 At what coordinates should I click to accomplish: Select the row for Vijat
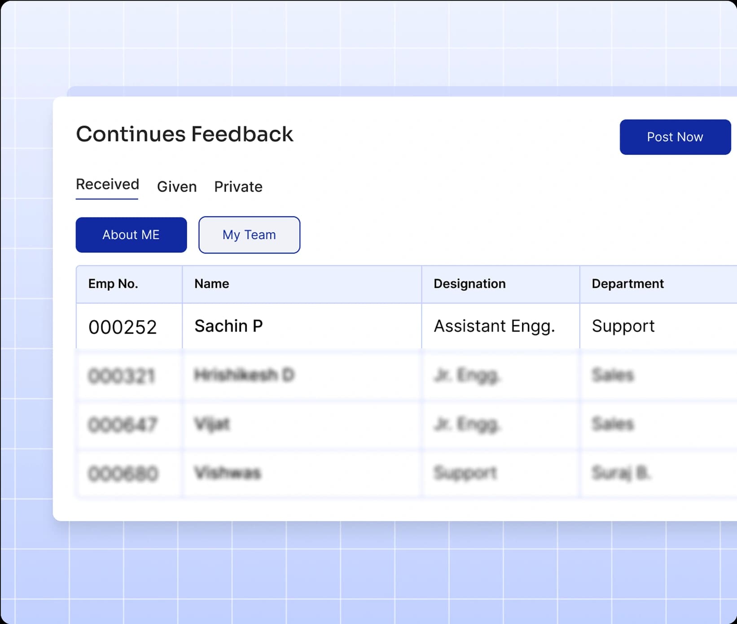pyautogui.click(x=213, y=424)
